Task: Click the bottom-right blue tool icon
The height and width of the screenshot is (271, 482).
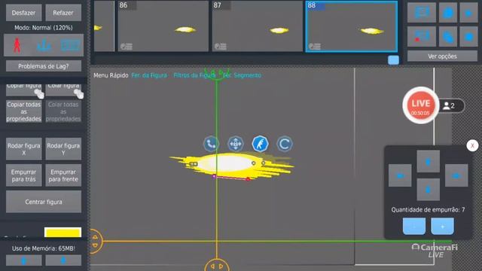Action: point(468,37)
